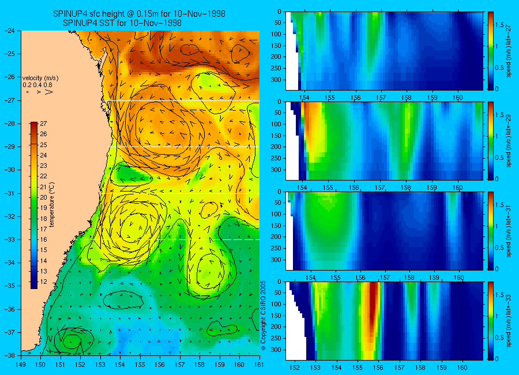Click the 100 depth tick of lat=-33 panel
This screenshot has width=519, height=375.
pos(276,304)
